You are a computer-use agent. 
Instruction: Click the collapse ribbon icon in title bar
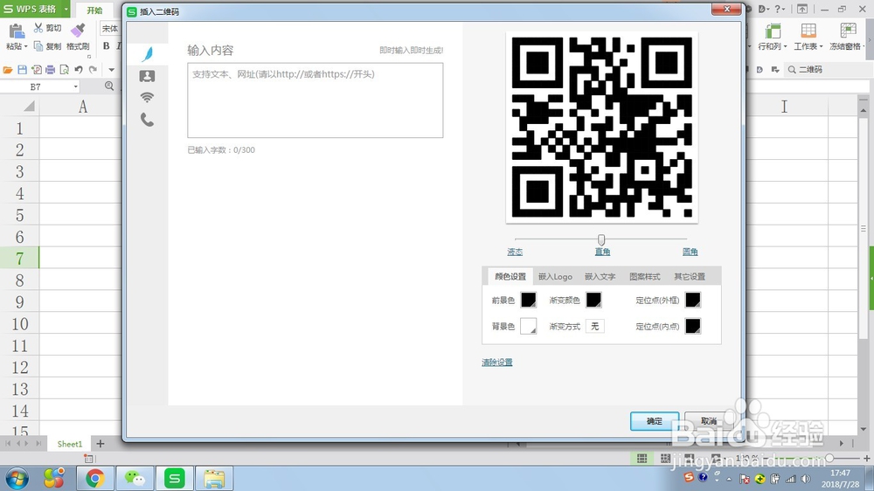pos(802,9)
